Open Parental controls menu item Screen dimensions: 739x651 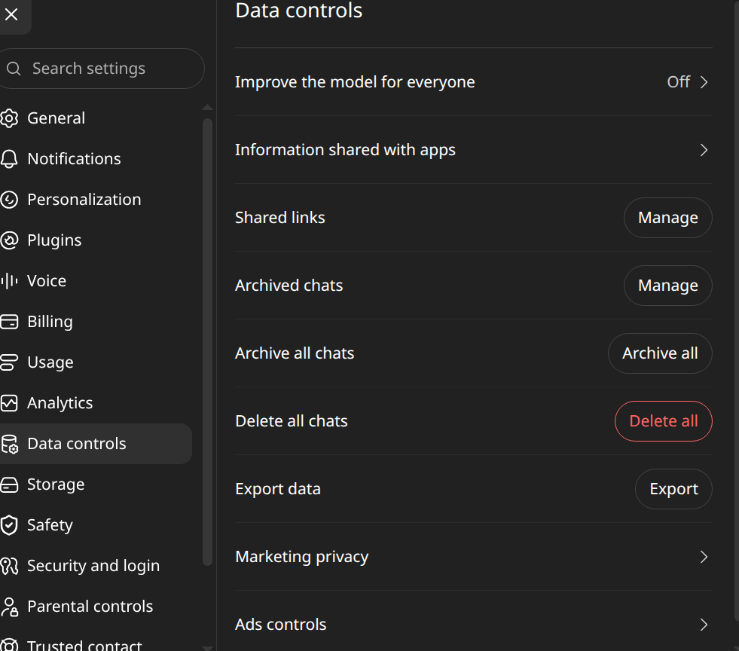pos(90,607)
